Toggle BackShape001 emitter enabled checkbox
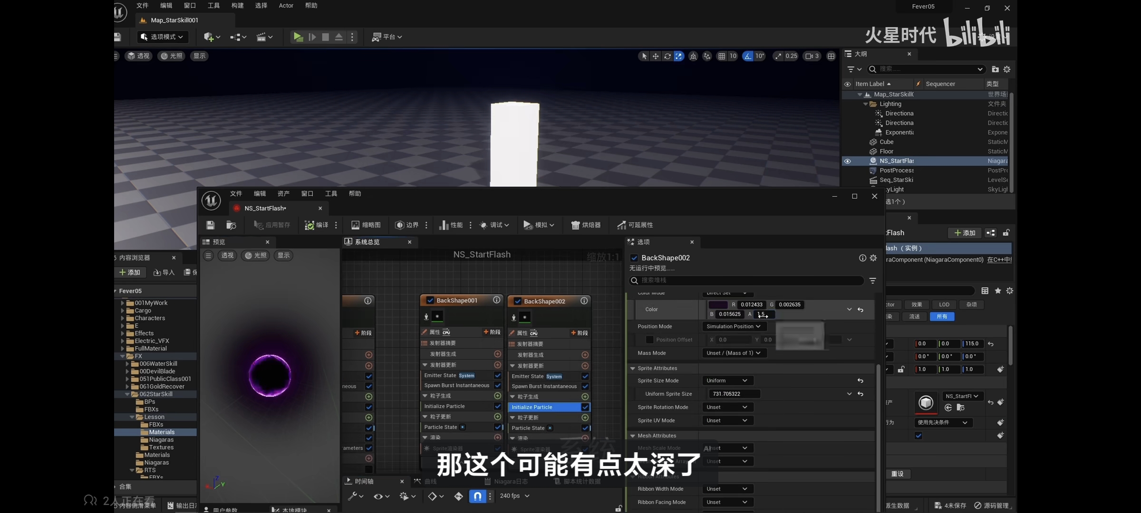The height and width of the screenshot is (513, 1141). point(430,301)
